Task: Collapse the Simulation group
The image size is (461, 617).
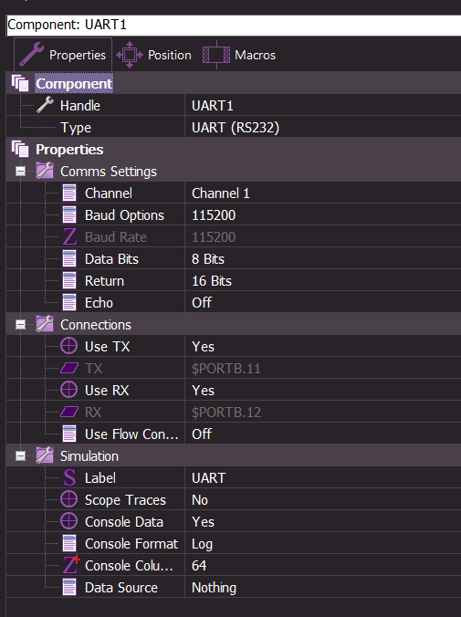Action: click(x=20, y=456)
